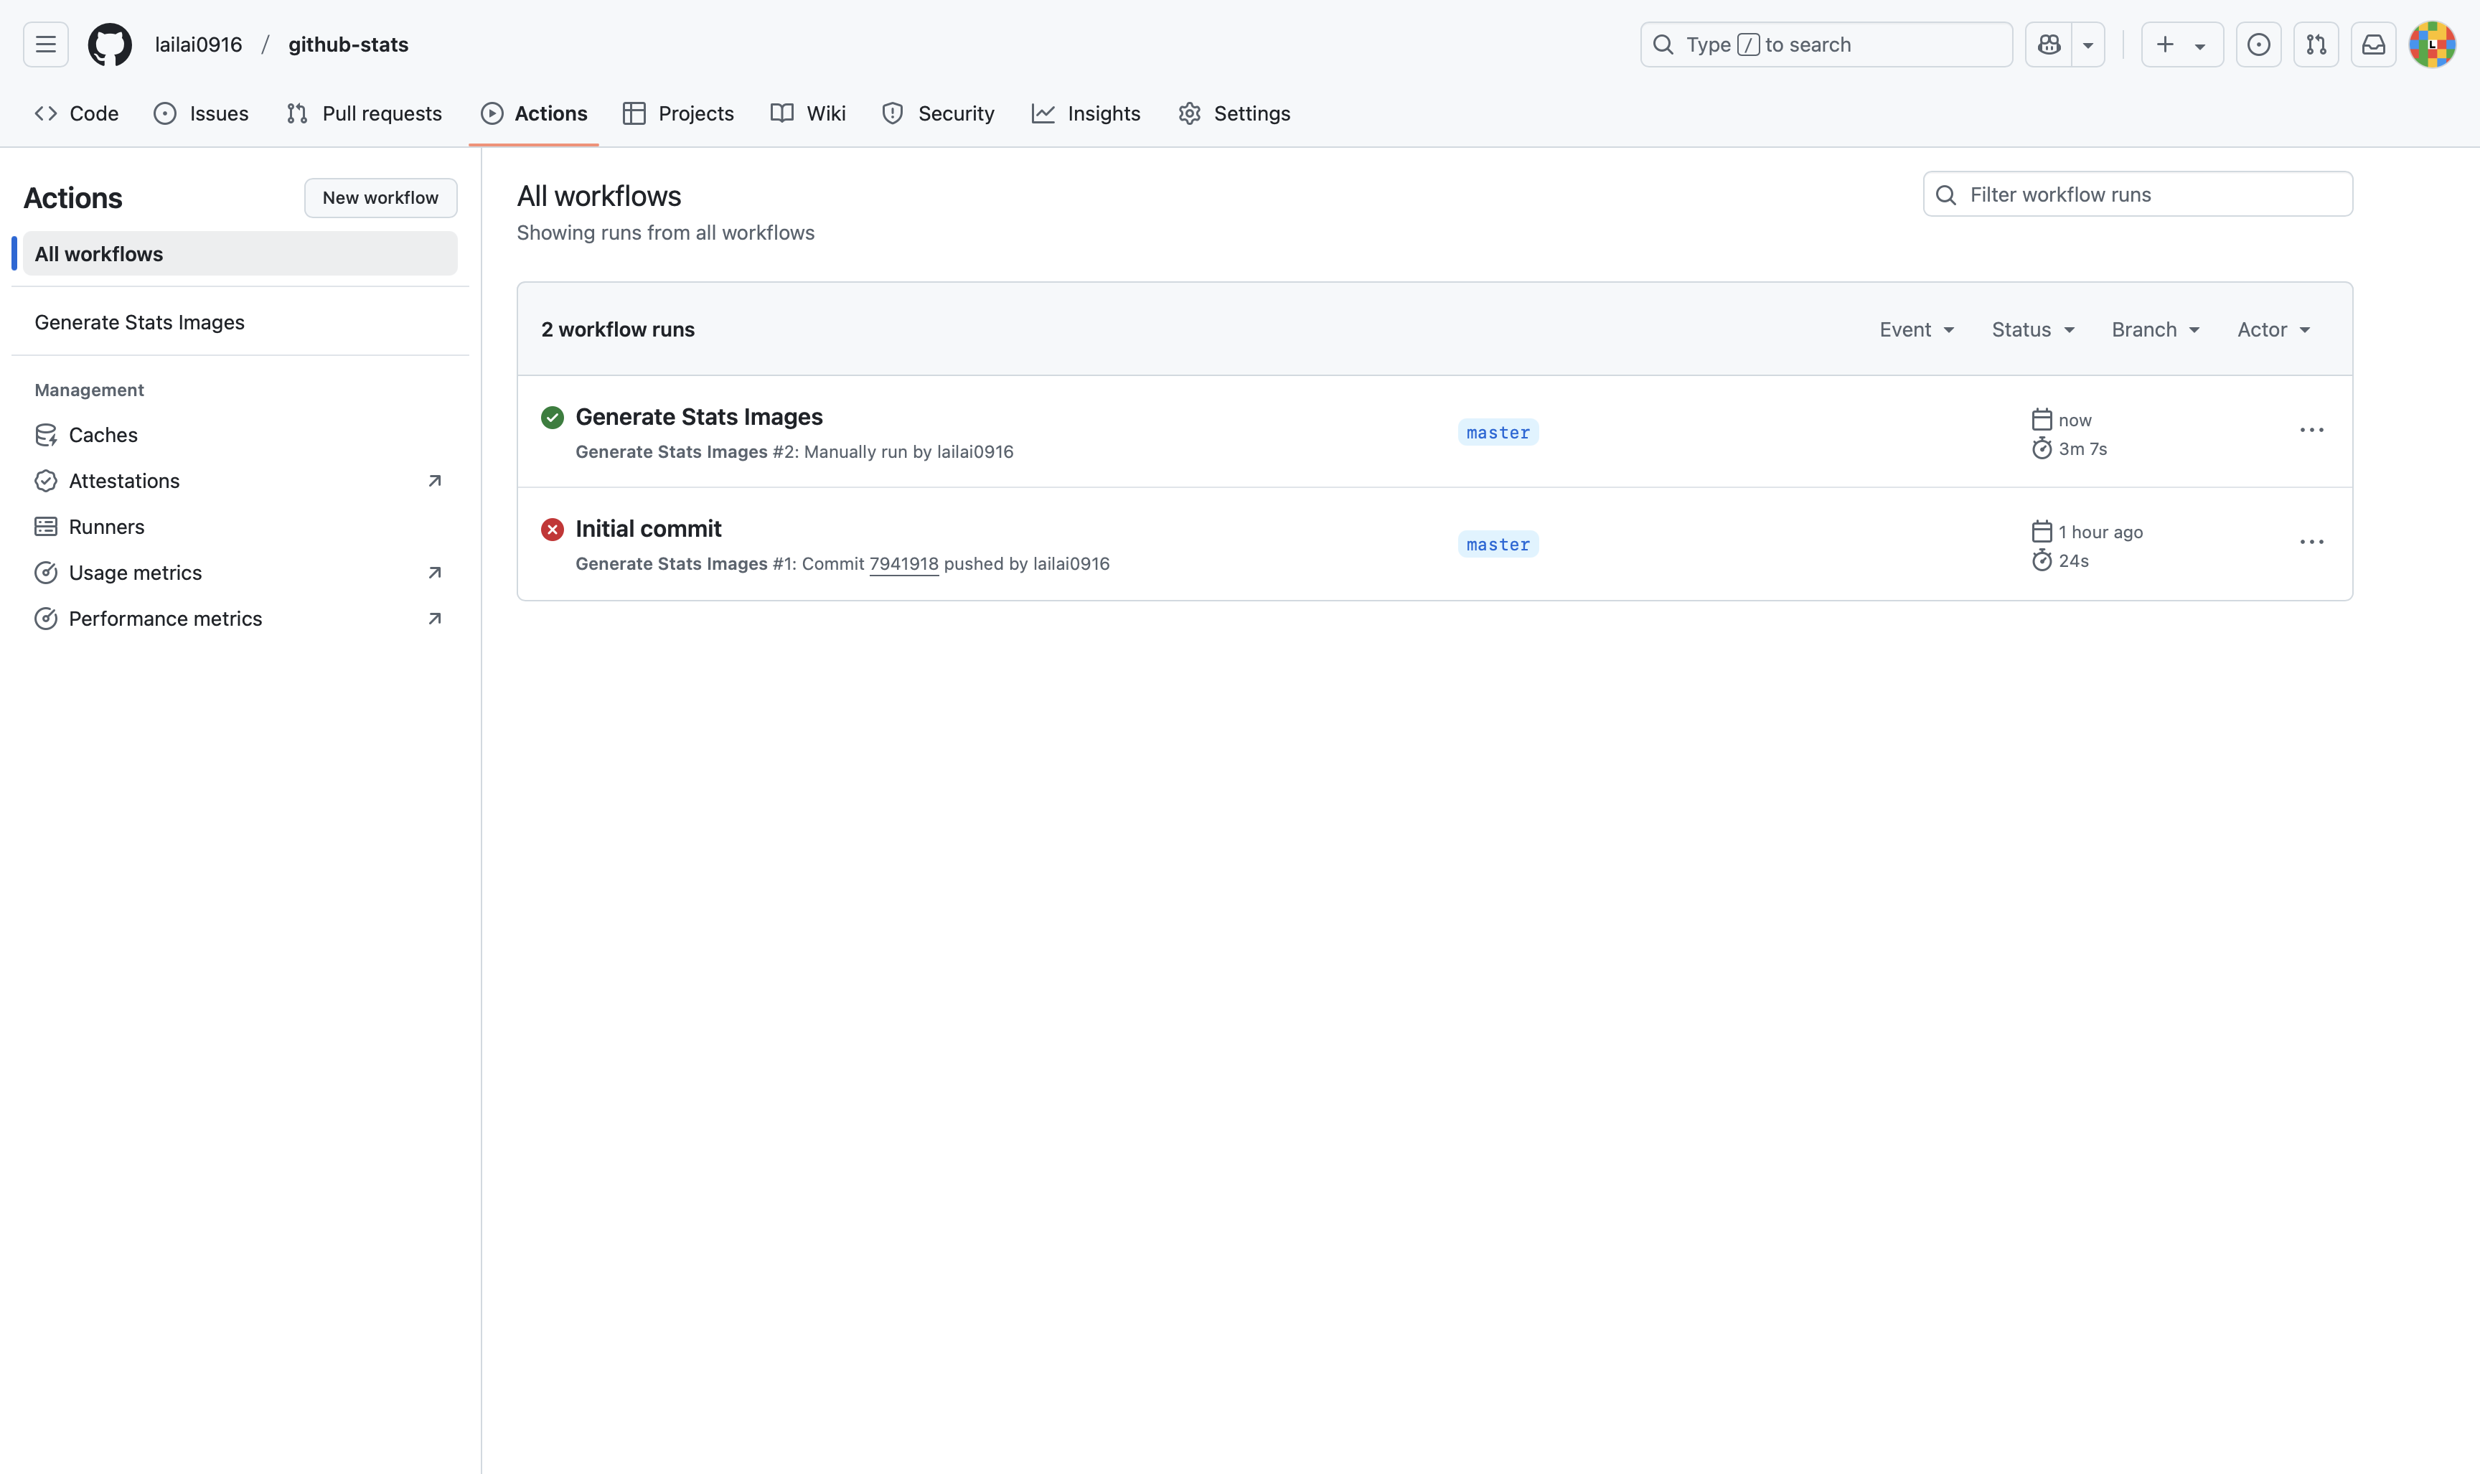The image size is (2480, 1474).
Task: Expand the Status filter dropdown
Action: point(2032,330)
